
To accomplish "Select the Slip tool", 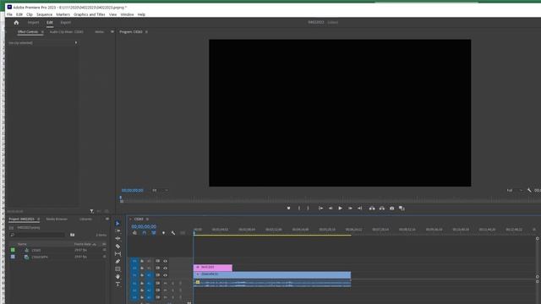I will (x=117, y=253).
